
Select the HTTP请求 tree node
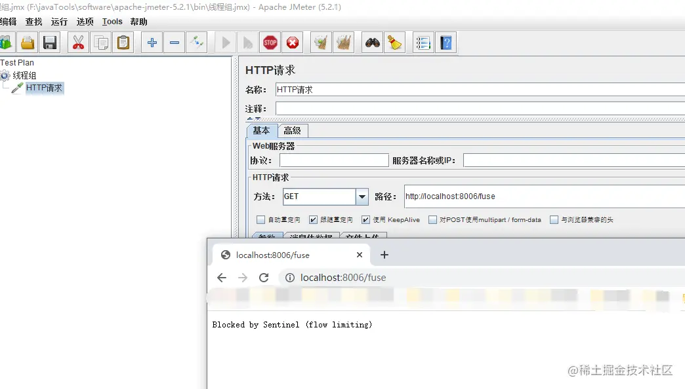pyautogui.click(x=44, y=88)
